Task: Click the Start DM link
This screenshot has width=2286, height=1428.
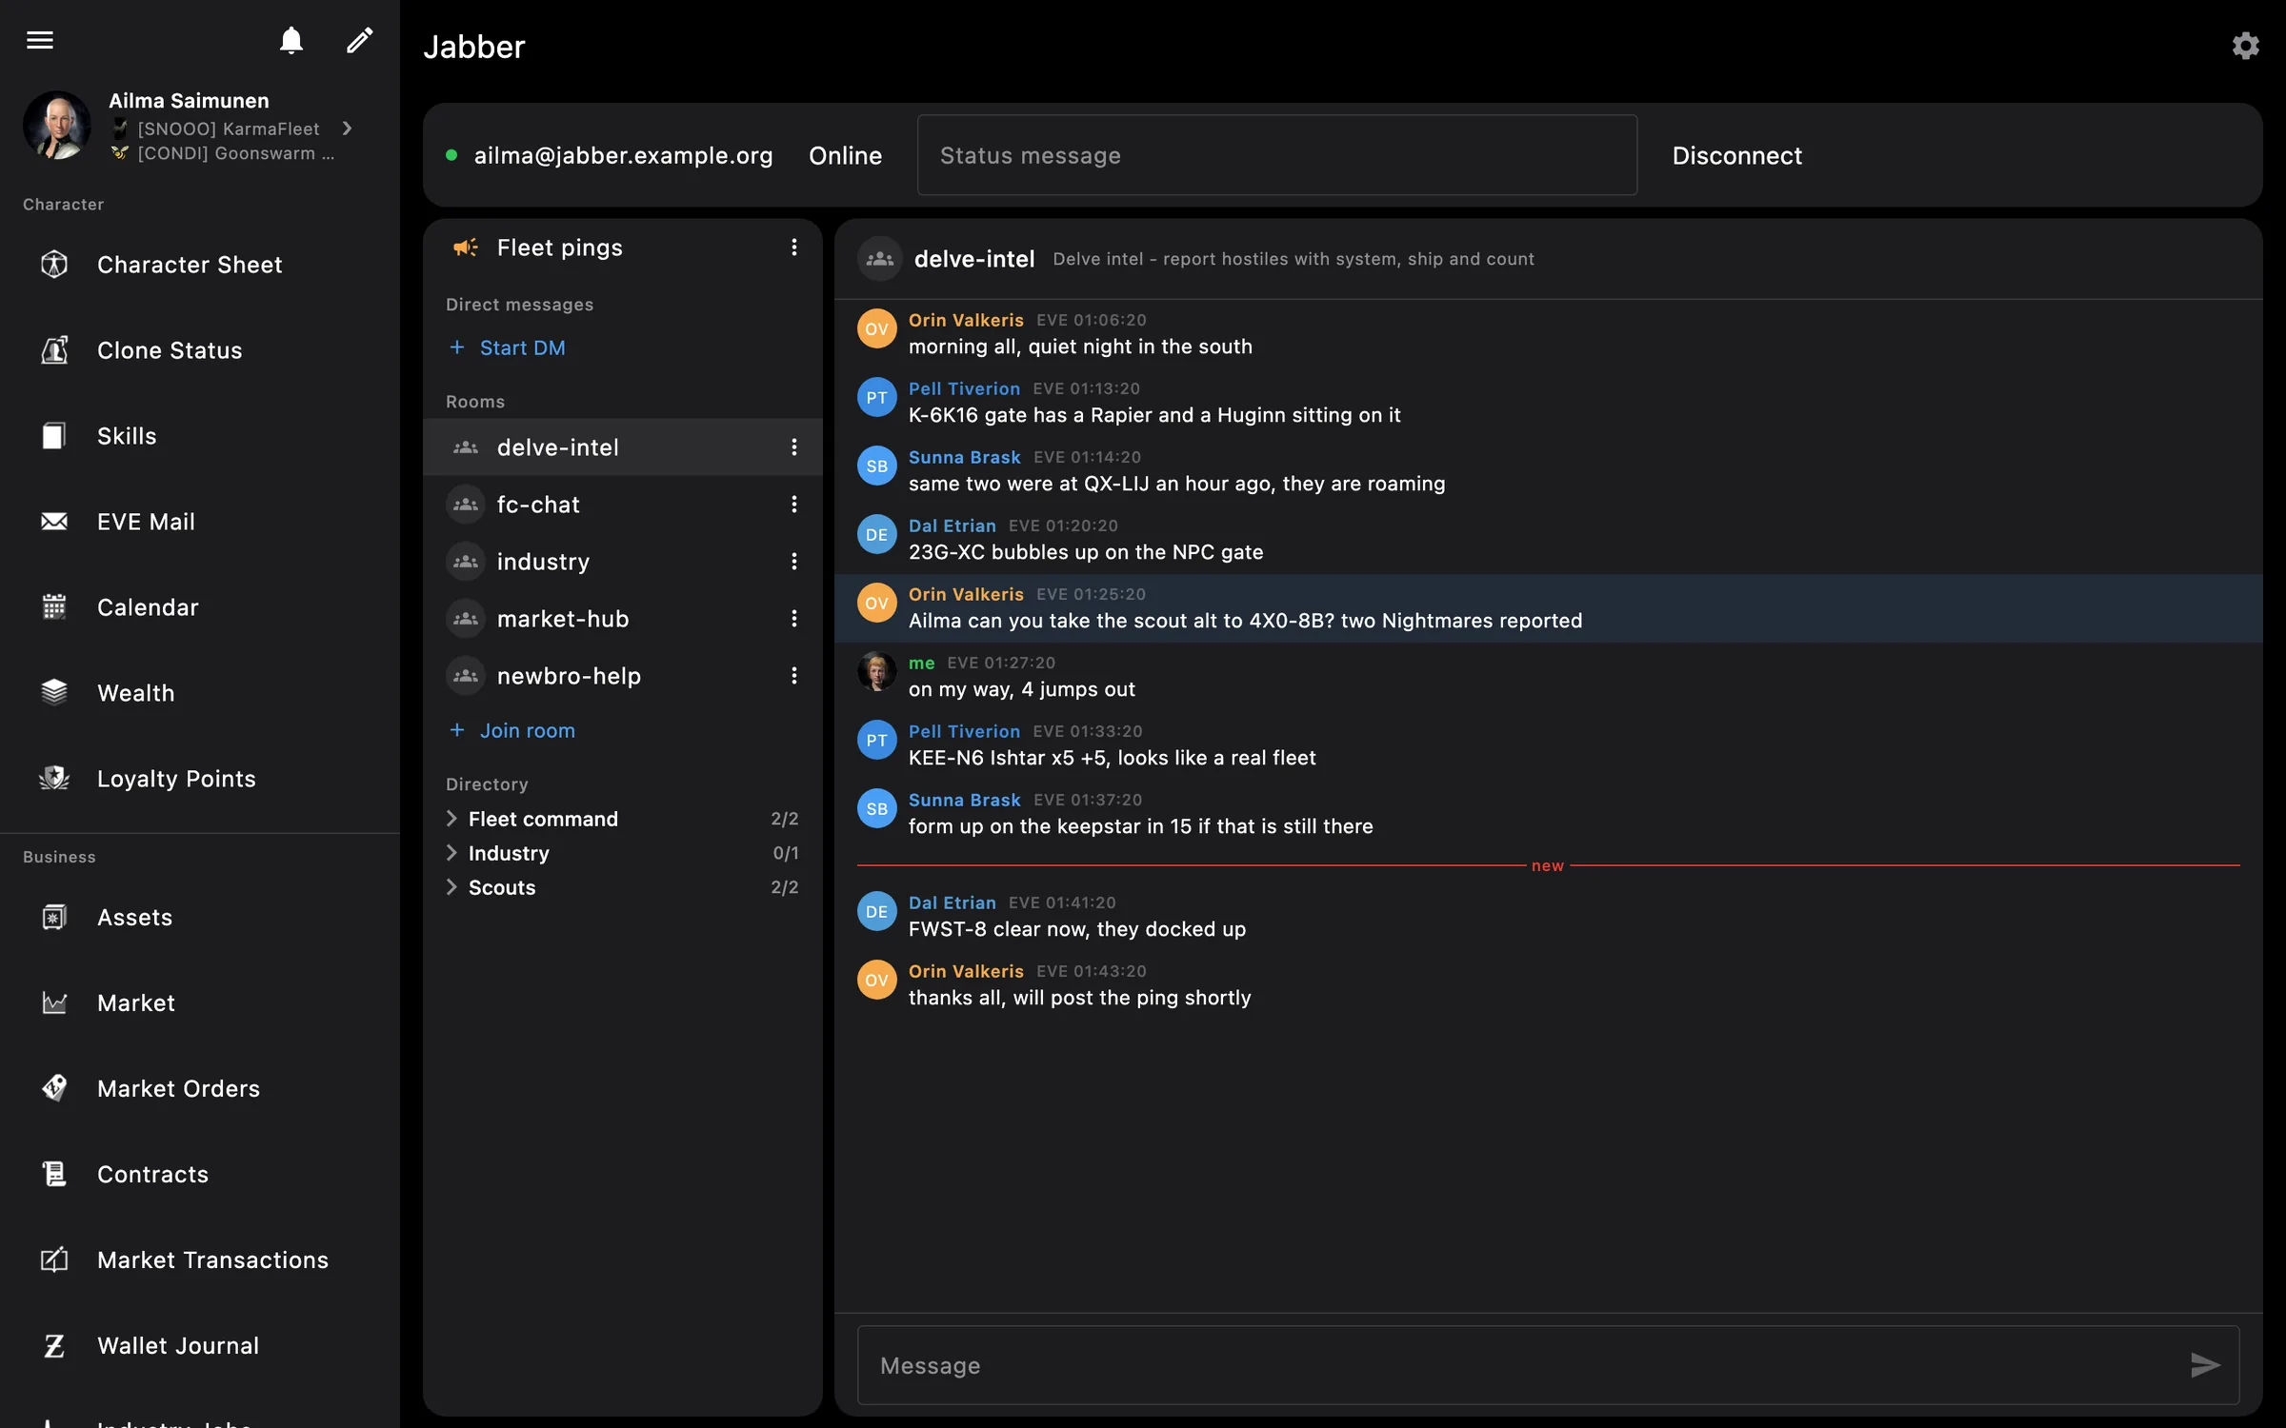Action: click(508, 347)
